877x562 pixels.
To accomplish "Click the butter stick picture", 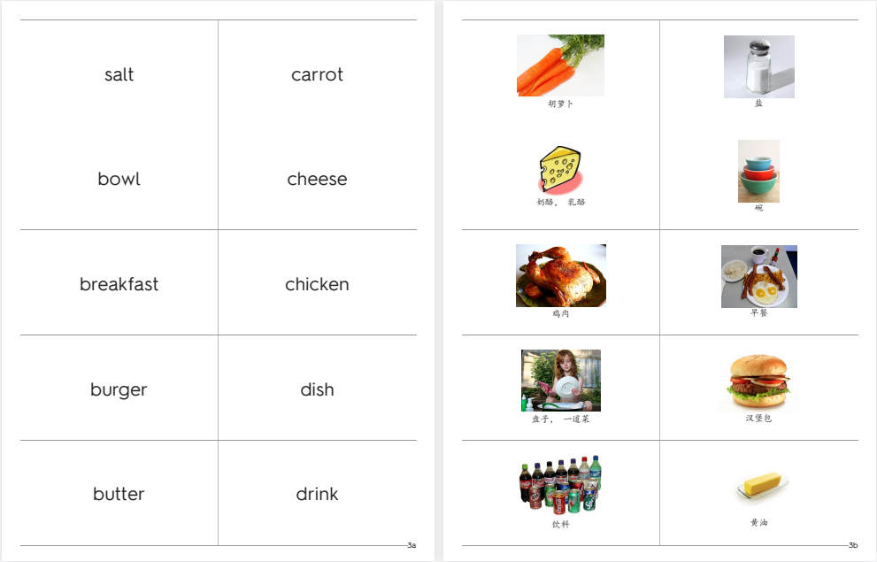I will (762, 485).
